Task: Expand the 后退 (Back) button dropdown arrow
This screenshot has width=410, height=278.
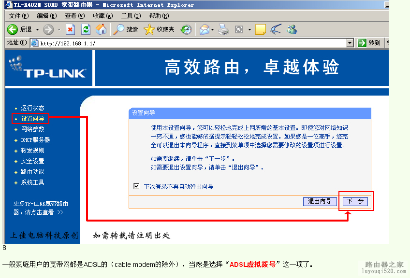Action: point(38,29)
